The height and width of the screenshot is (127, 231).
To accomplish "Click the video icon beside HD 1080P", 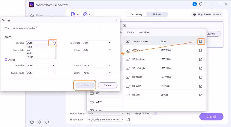I will 128,77.
